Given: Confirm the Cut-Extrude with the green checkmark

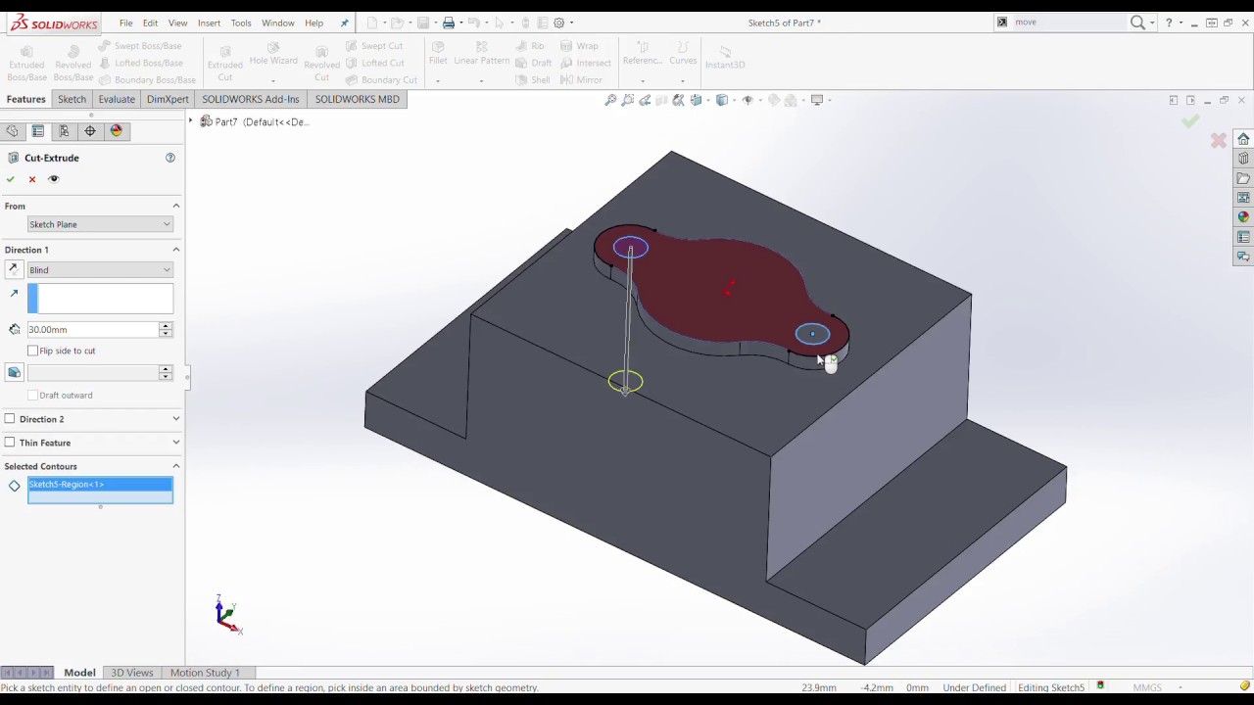Looking at the screenshot, I should pyautogui.click(x=11, y=179).
